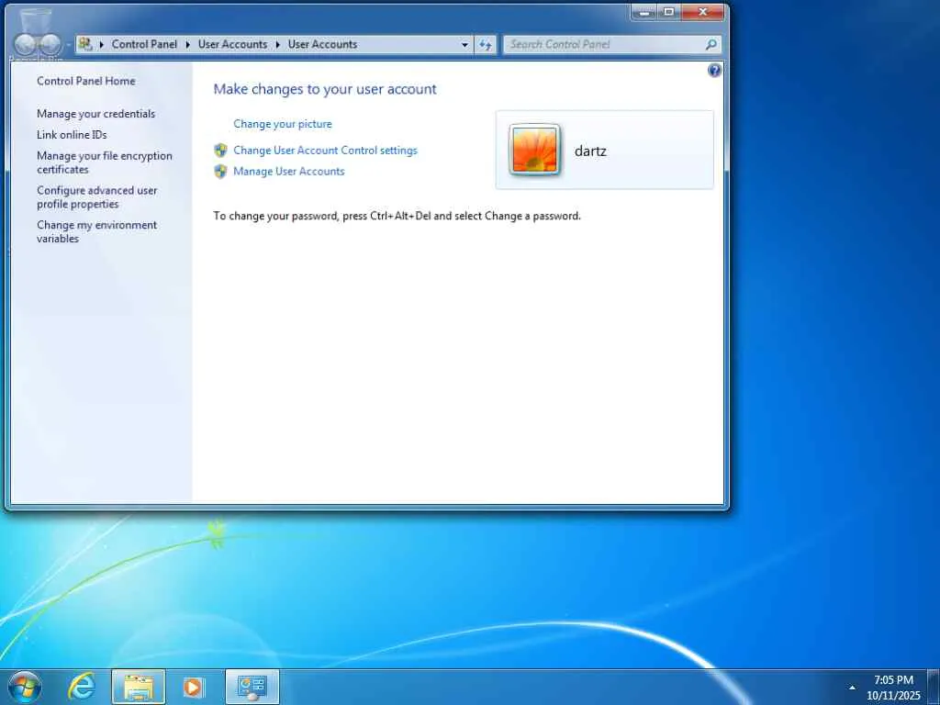
Task: Click Show desktop strip beside the clock
Action: 934,687
